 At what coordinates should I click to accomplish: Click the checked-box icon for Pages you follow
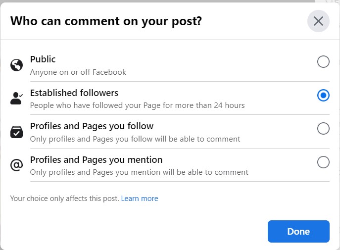[x=16, y=132]
